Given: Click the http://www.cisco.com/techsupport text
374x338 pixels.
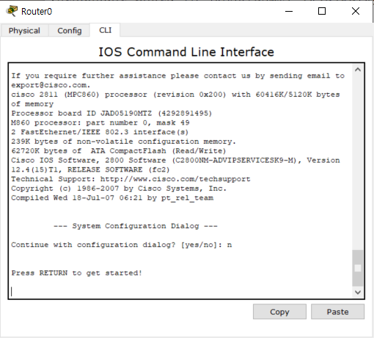Looking at the screenshot, I should (175, 179).
